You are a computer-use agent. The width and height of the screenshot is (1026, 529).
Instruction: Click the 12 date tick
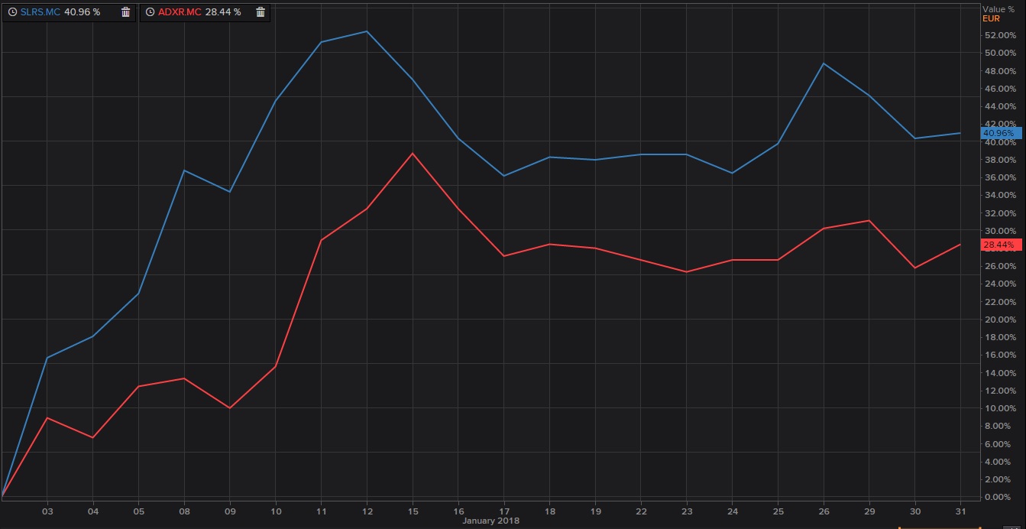point(367,511)
